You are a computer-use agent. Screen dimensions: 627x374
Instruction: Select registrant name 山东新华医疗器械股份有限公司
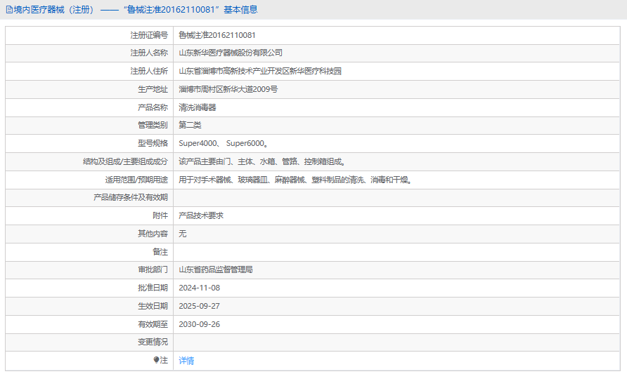[x=231, y=53]
